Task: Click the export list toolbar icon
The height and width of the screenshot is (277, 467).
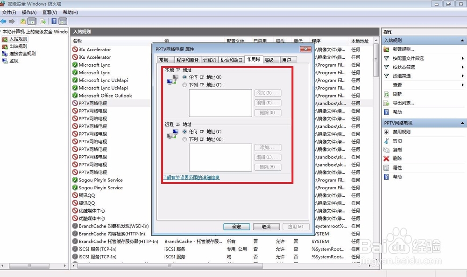Action: click(43, 21)
